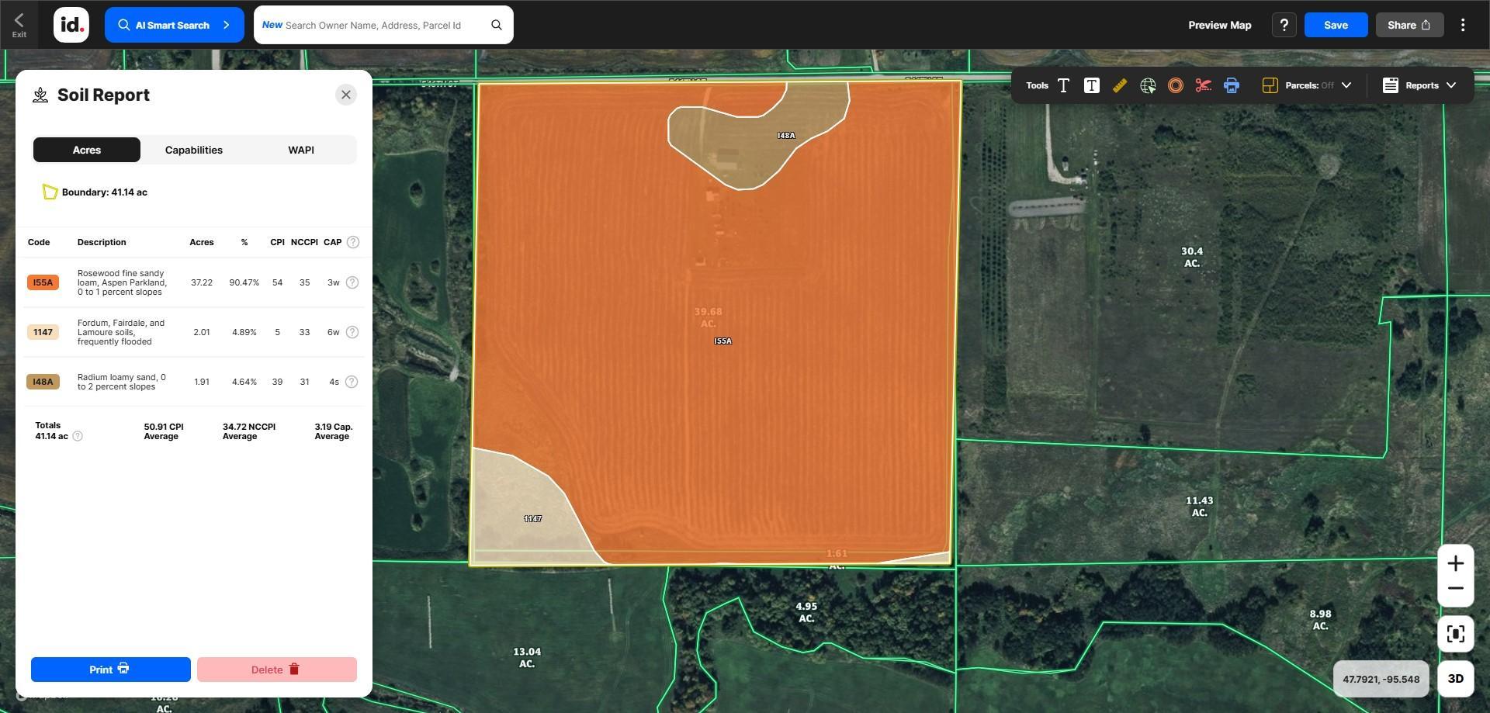This screenshot has width=1490, height=713.
Task: Click the 90.47% value for I55A
Action: pyautogui.click(x=244, y=282)
